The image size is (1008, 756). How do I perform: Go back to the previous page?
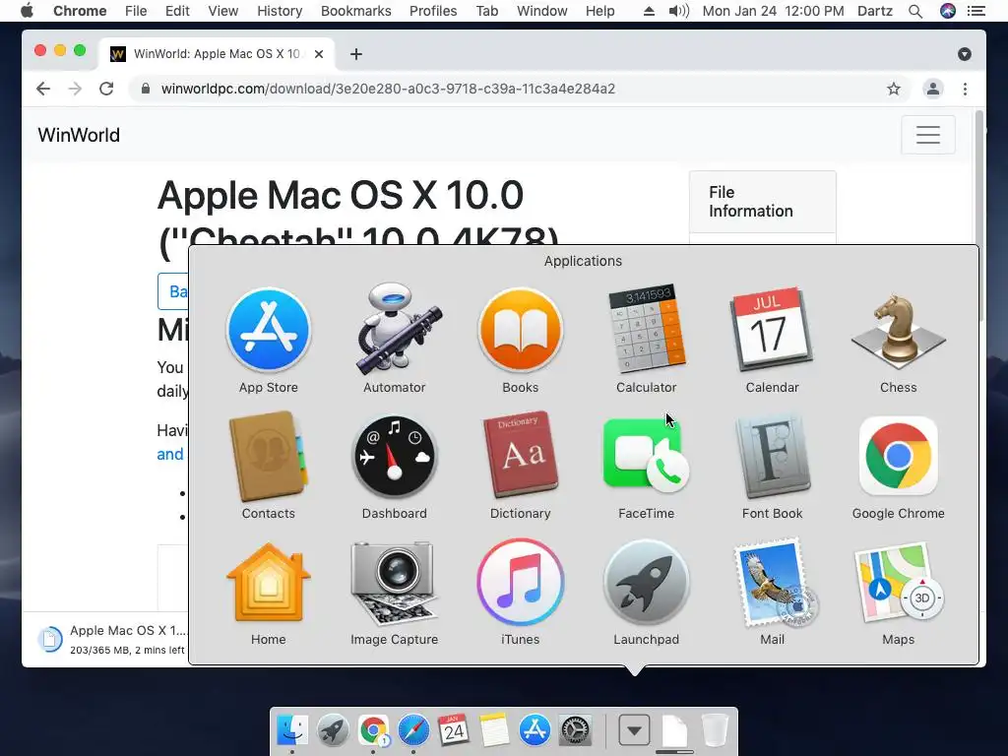[43, 89]
